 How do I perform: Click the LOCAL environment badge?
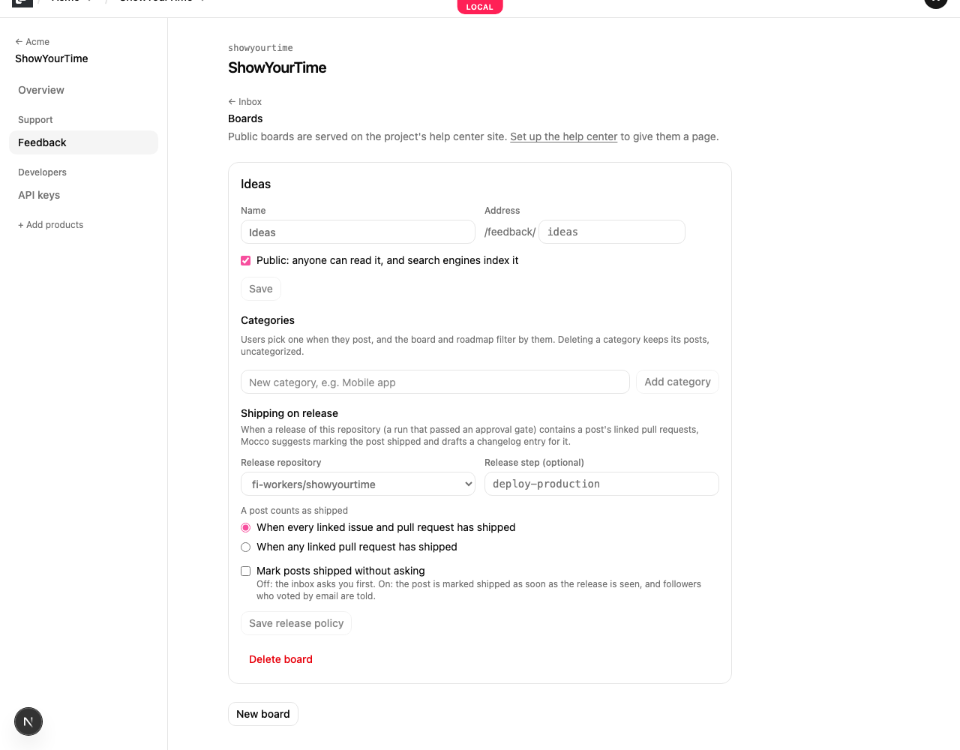coord(480,7)
